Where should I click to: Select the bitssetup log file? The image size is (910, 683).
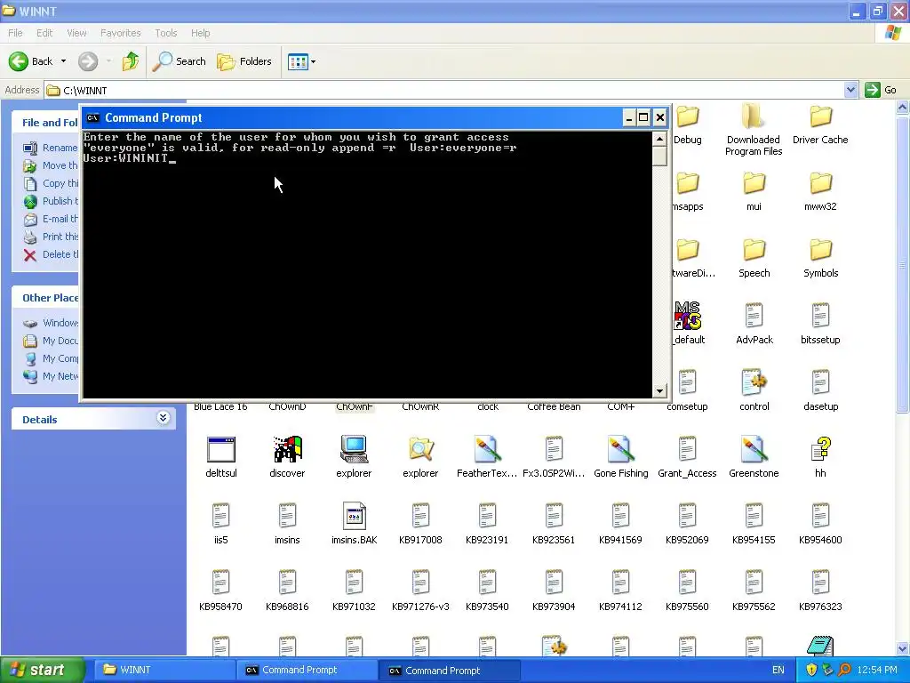820,316
